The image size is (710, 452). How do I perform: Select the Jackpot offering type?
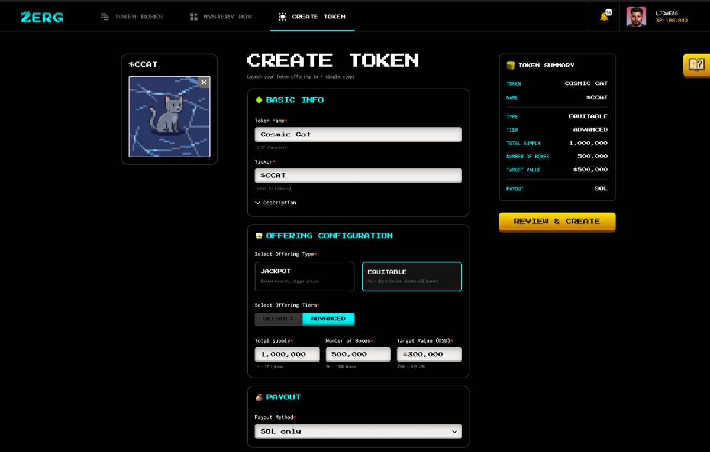click(304, 277)
